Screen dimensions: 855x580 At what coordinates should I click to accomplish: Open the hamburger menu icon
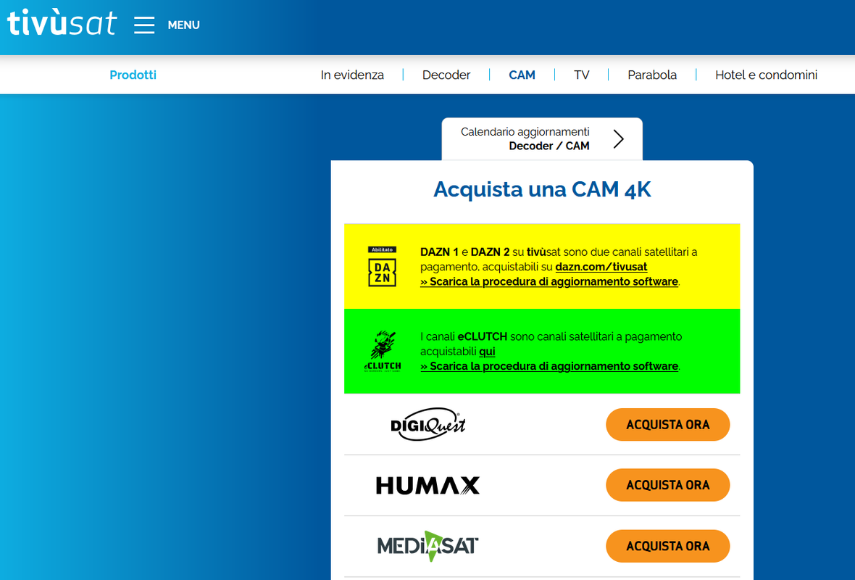[x=144, y=25]
